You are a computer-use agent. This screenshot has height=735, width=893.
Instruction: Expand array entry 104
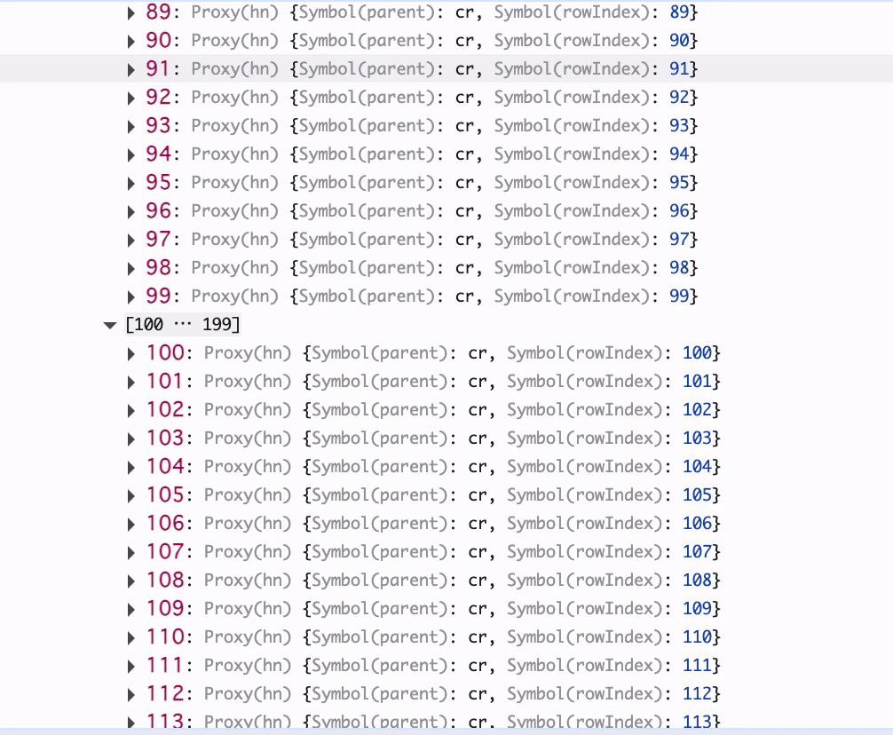click(131, 468)
